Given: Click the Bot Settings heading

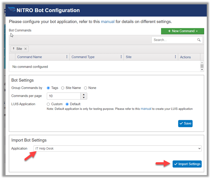Looking at the screenshot, I should (22, 80).
